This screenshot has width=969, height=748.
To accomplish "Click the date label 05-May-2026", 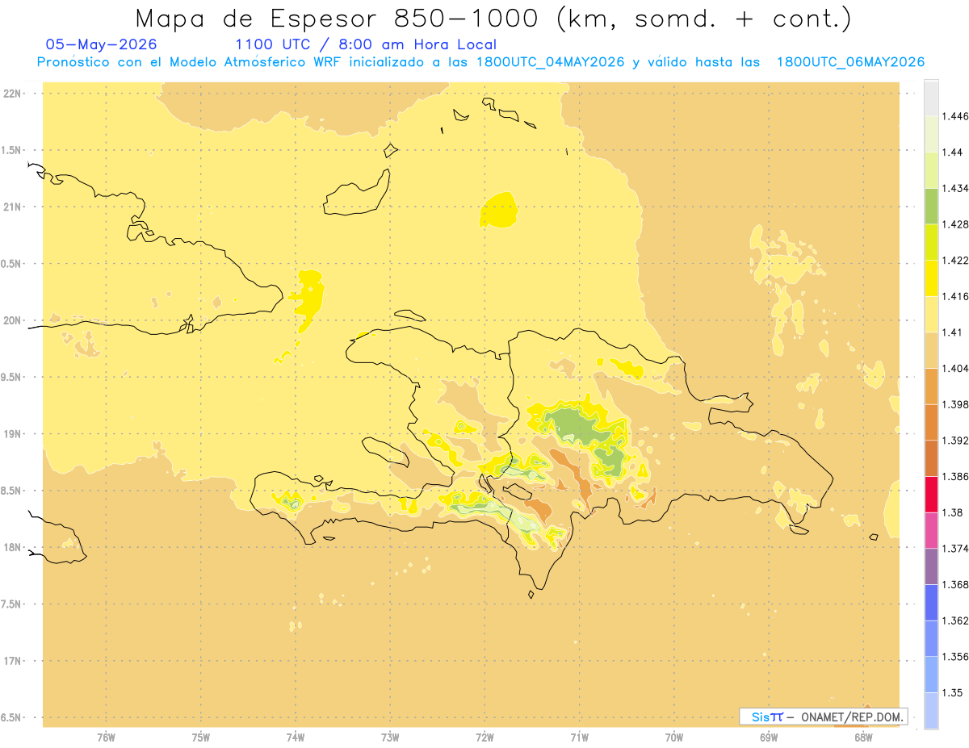I will [102, 45].
